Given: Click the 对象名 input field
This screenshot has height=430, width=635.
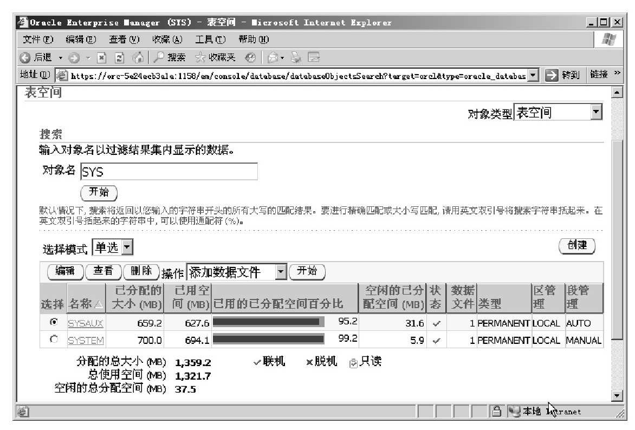Looking at the screenshot, I should pyautogui.click(x=169, y=171).
